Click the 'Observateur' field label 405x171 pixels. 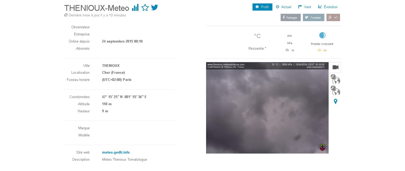coord(80,27)
